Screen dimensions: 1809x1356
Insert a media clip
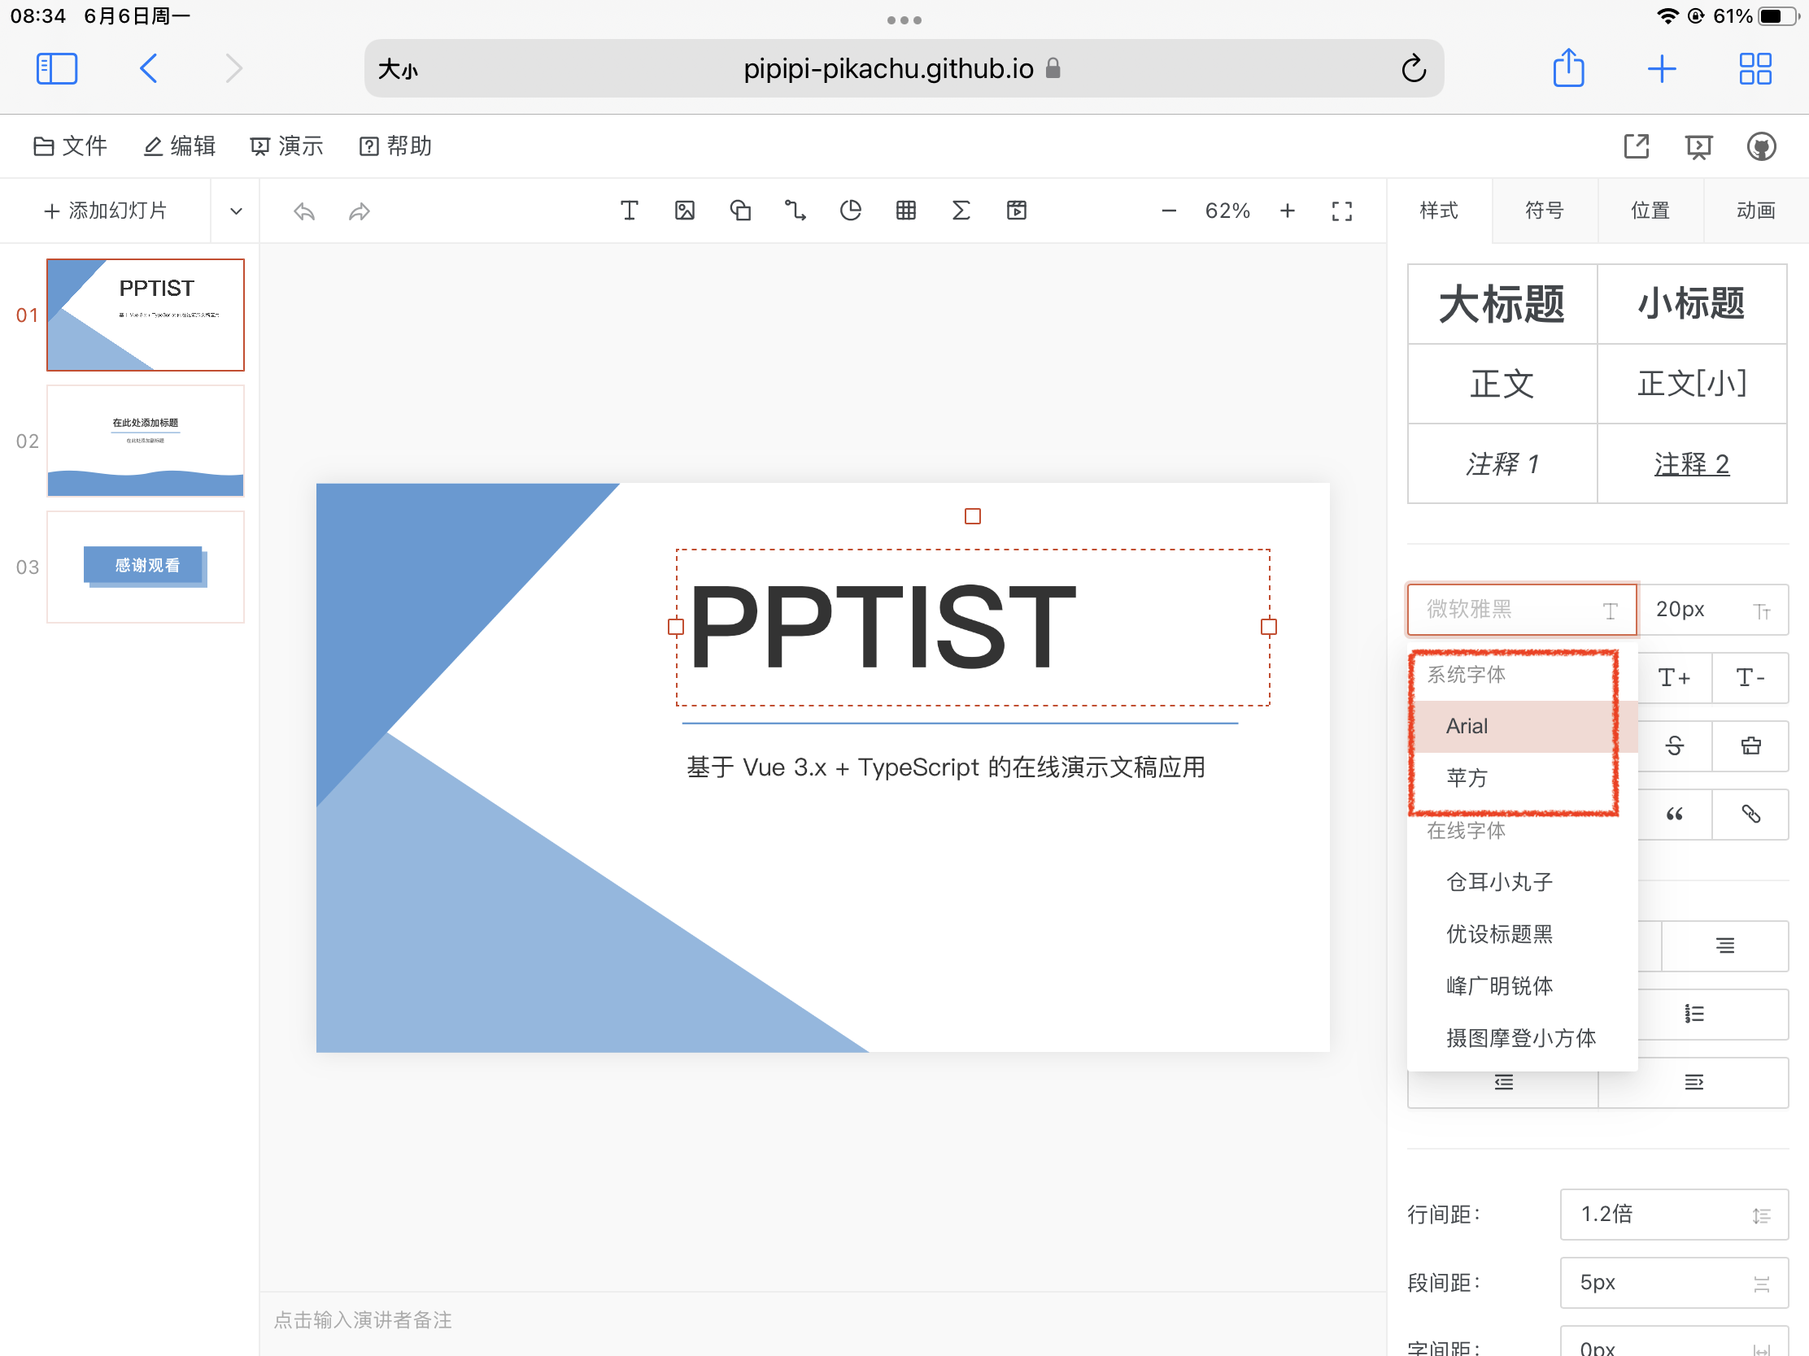[x=1017, y=210]
